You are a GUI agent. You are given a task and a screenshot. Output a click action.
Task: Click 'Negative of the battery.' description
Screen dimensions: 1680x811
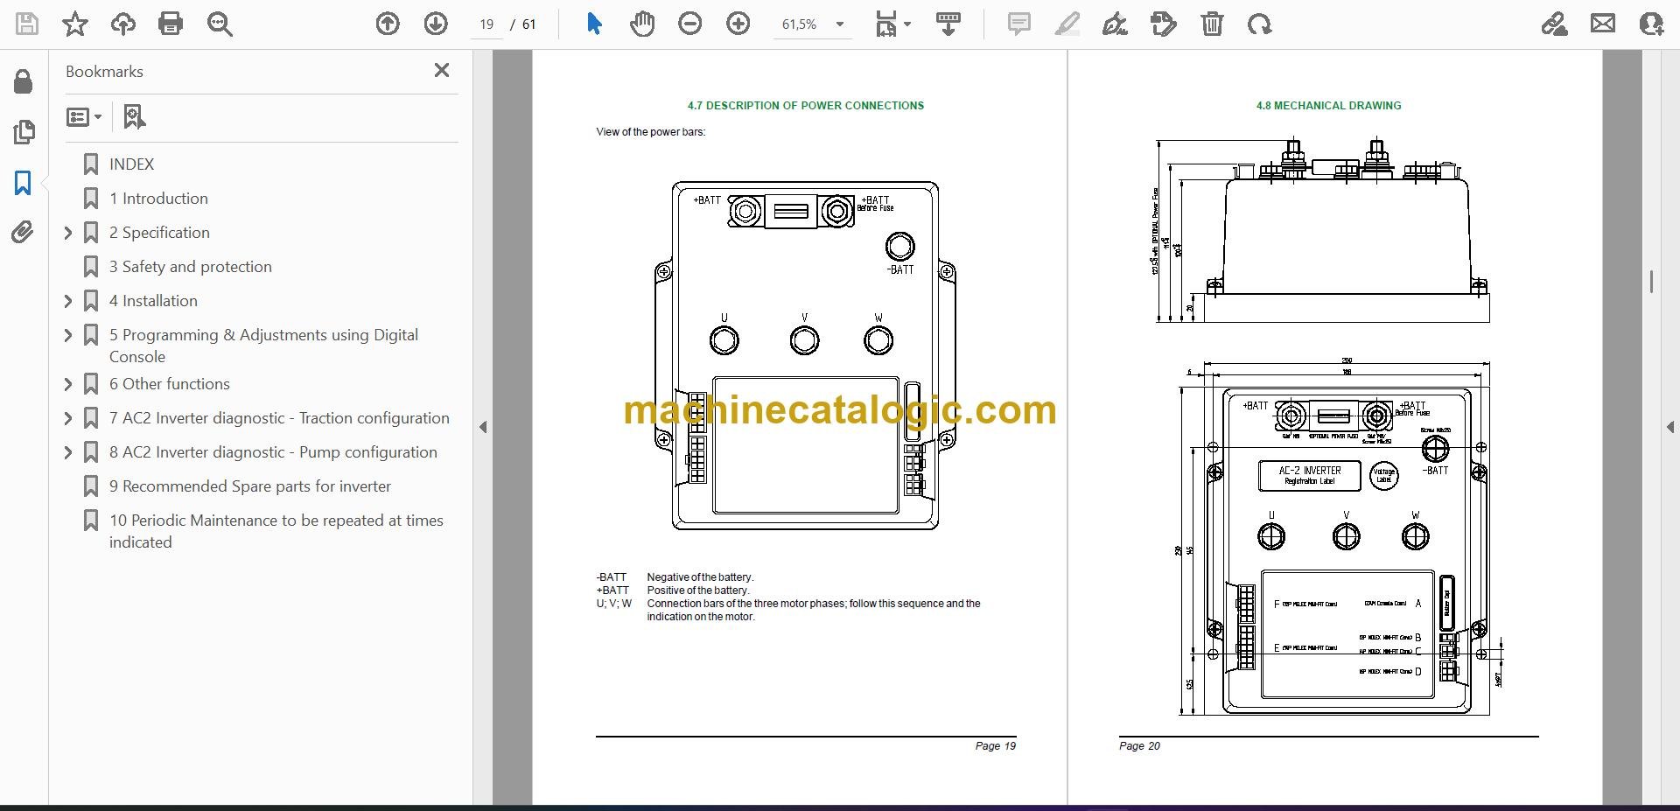click(x=700, y=577)
